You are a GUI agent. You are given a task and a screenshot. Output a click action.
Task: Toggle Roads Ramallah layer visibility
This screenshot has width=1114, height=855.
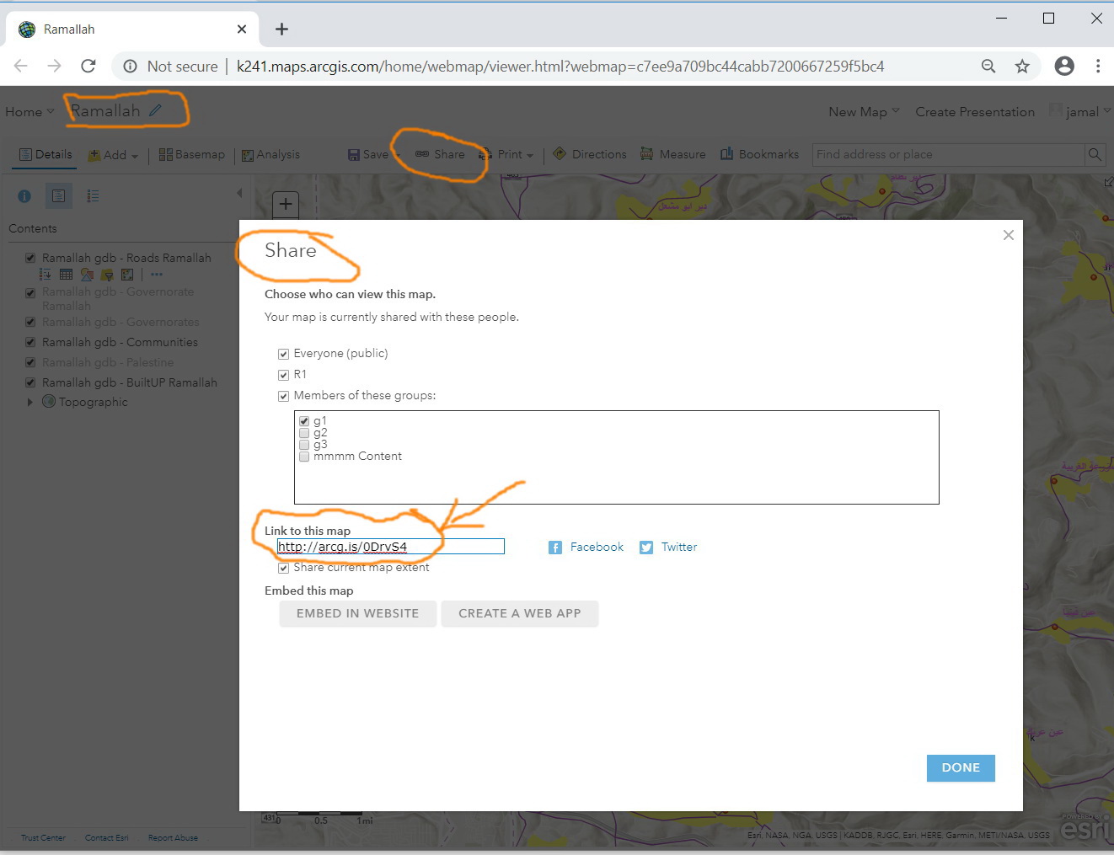click(30, 258)
